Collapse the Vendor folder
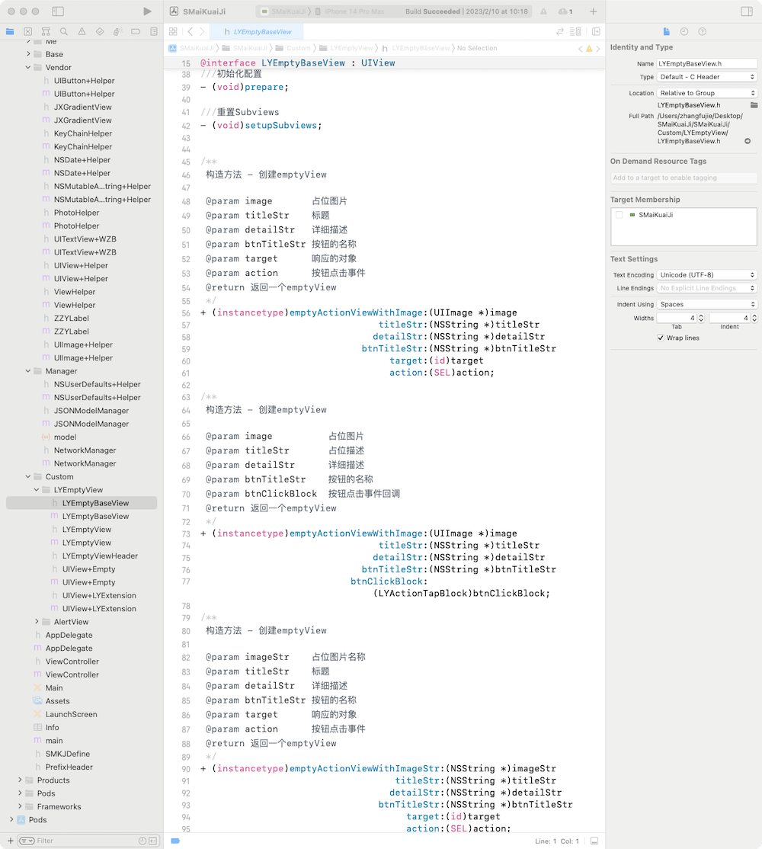The image size is (762, 849). point(28,68)
